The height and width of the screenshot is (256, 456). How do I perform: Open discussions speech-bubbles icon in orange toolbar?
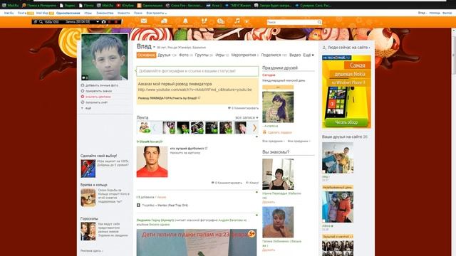tap(164, 21)
